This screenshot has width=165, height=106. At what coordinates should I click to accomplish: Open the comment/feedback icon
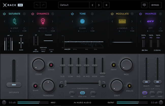point(144,5)
